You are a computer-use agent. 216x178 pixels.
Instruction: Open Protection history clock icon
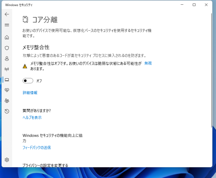[x=7, y=111]
